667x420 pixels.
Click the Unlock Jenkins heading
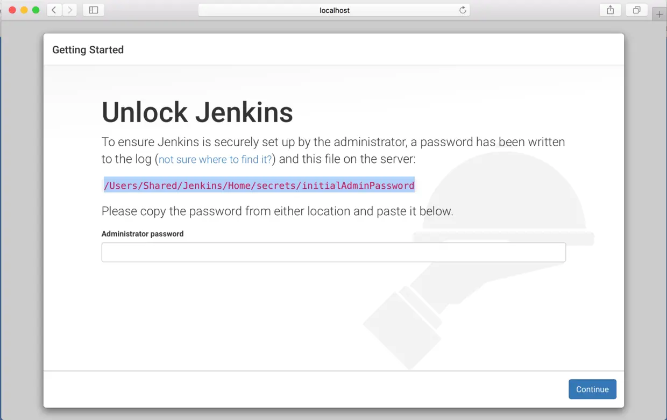click(x=197, y=112)
